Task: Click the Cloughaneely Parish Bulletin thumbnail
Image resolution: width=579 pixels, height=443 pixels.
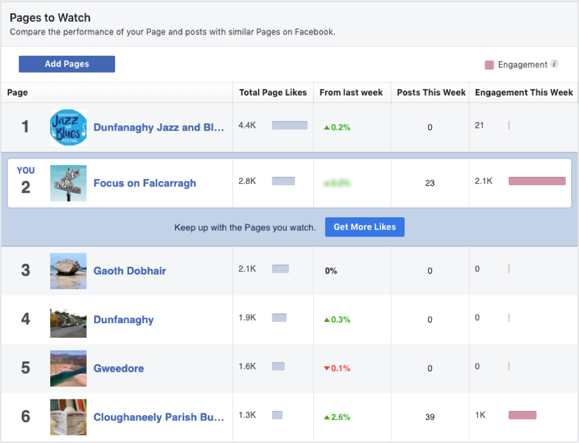Action: pos(68,417)
